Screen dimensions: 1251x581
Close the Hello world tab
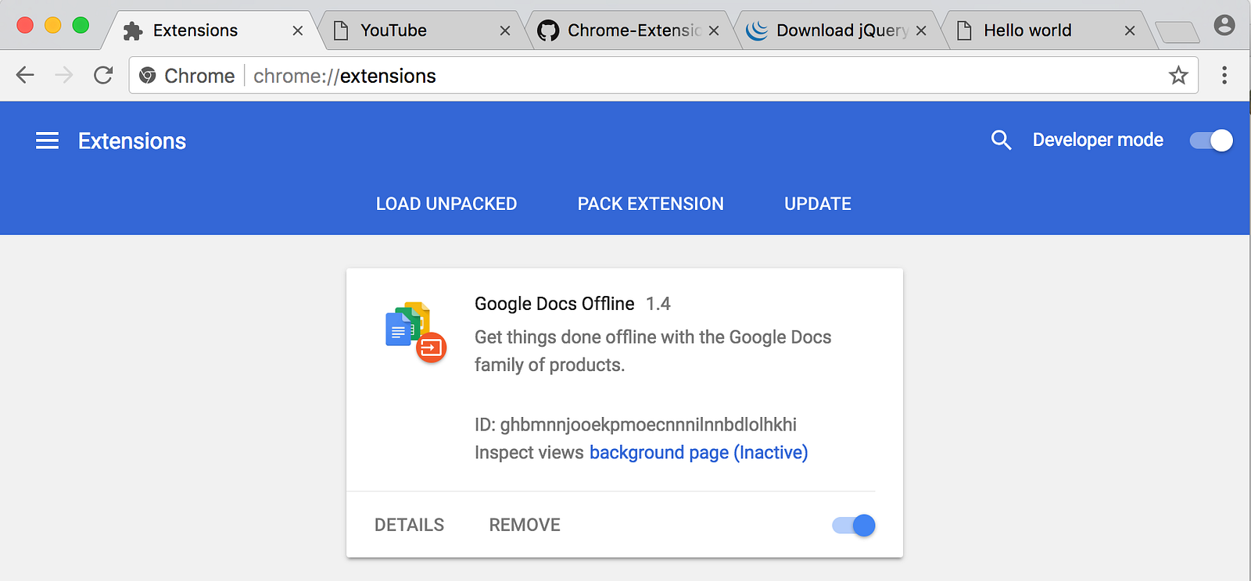(x=1130, y=30)
